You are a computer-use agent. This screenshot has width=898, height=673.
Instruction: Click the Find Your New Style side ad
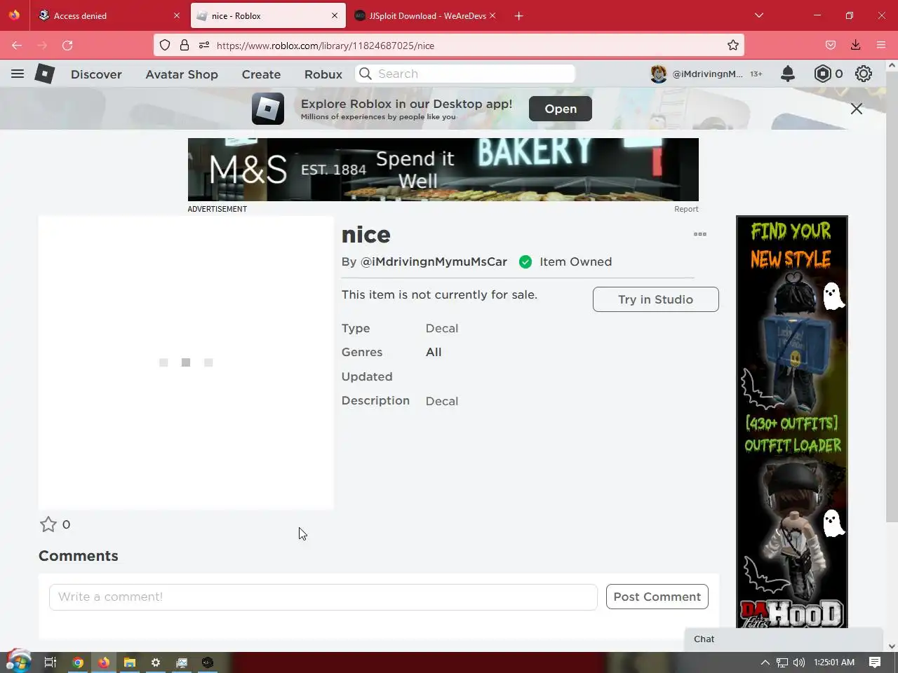pyautogui.click(x=792, y=421)
